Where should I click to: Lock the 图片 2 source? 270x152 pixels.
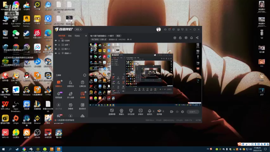click(59, 49)
